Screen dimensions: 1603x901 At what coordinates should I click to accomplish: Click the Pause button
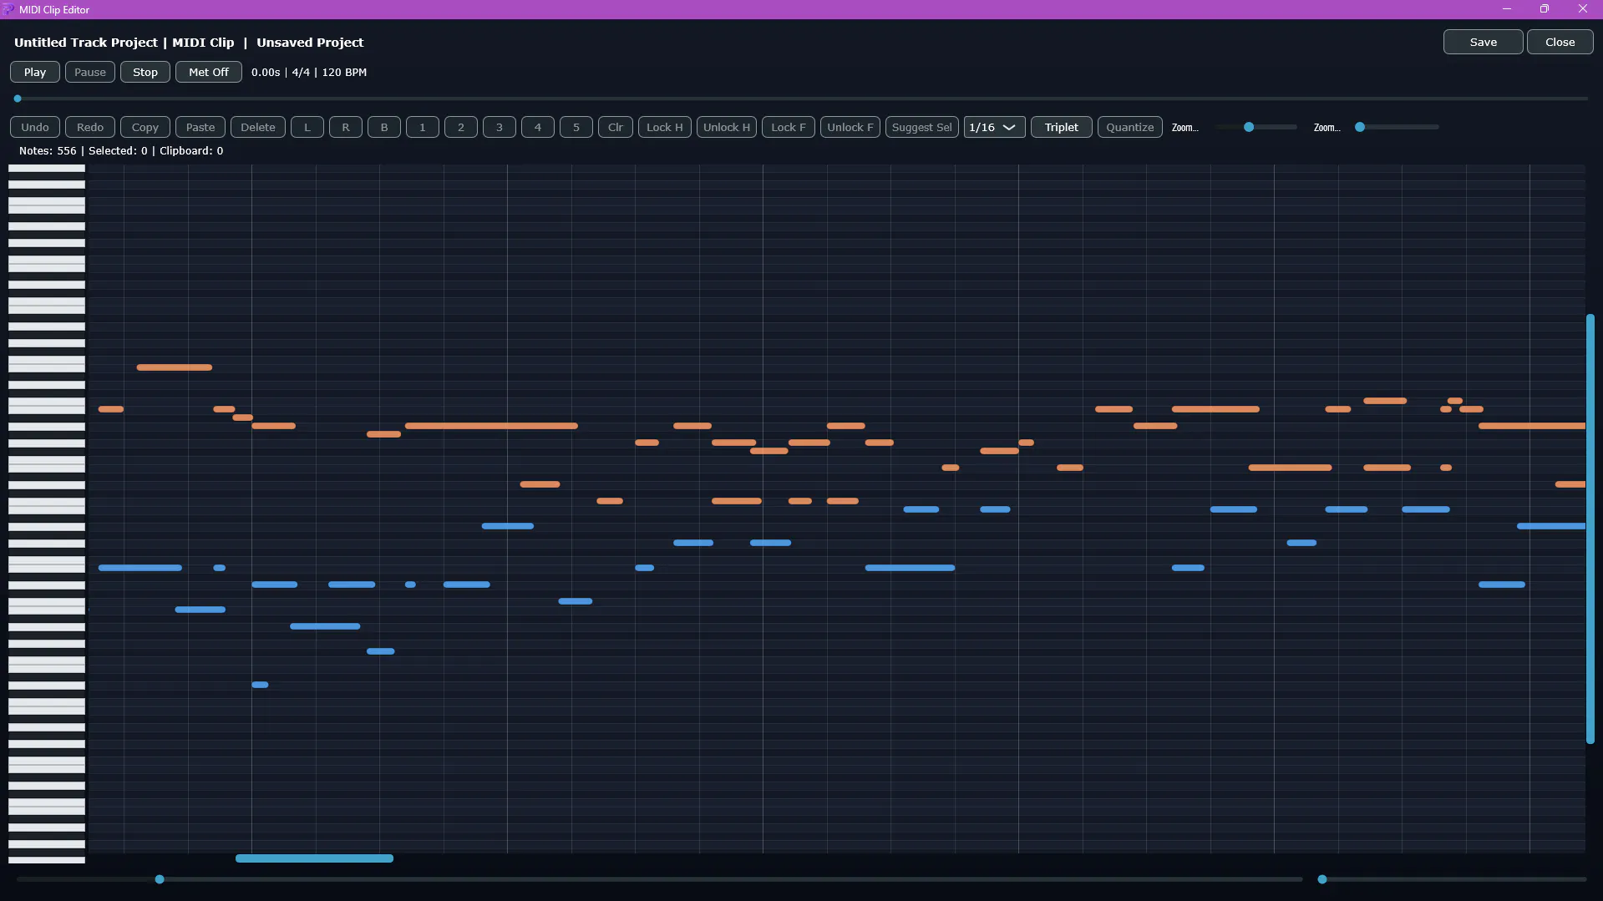click(x=90, y=72)
